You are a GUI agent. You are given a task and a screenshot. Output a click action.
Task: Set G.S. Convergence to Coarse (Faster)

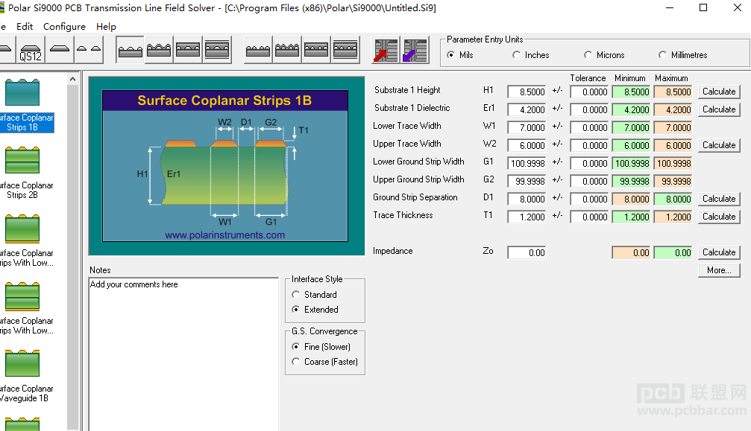[324, 362]
